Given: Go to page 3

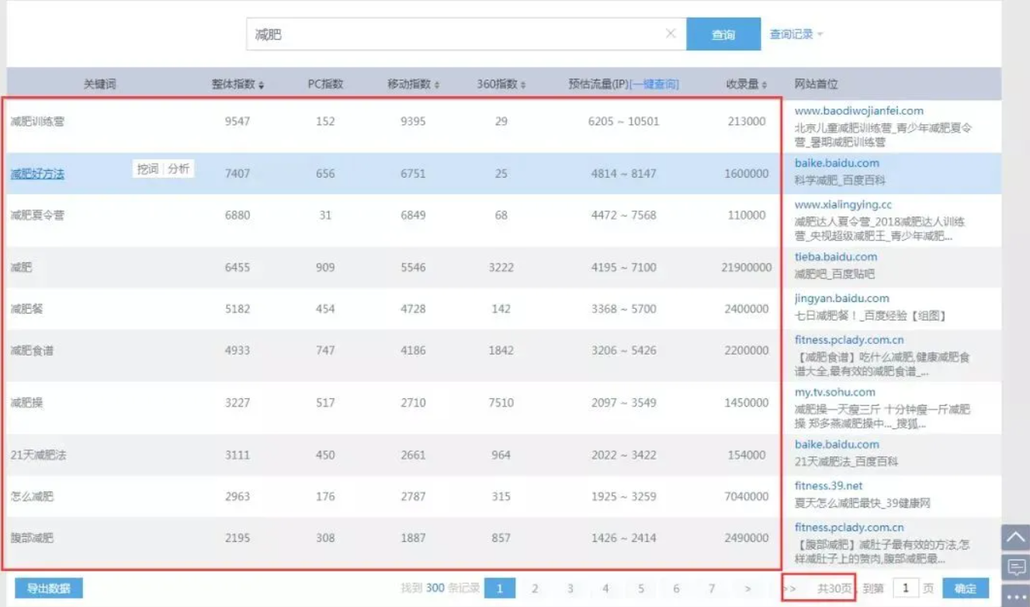Looking at the screenshot, I should 570,588.
